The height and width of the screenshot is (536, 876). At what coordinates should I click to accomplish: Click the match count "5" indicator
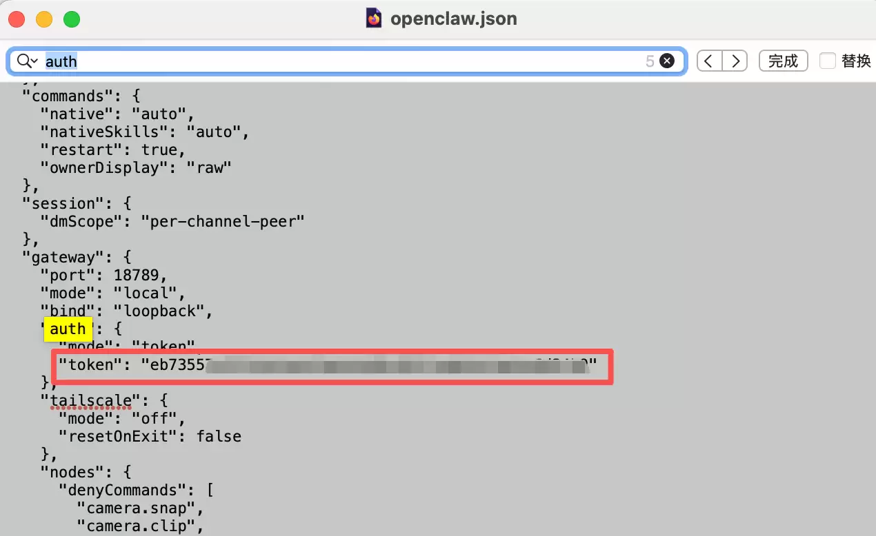click(650, 61)
